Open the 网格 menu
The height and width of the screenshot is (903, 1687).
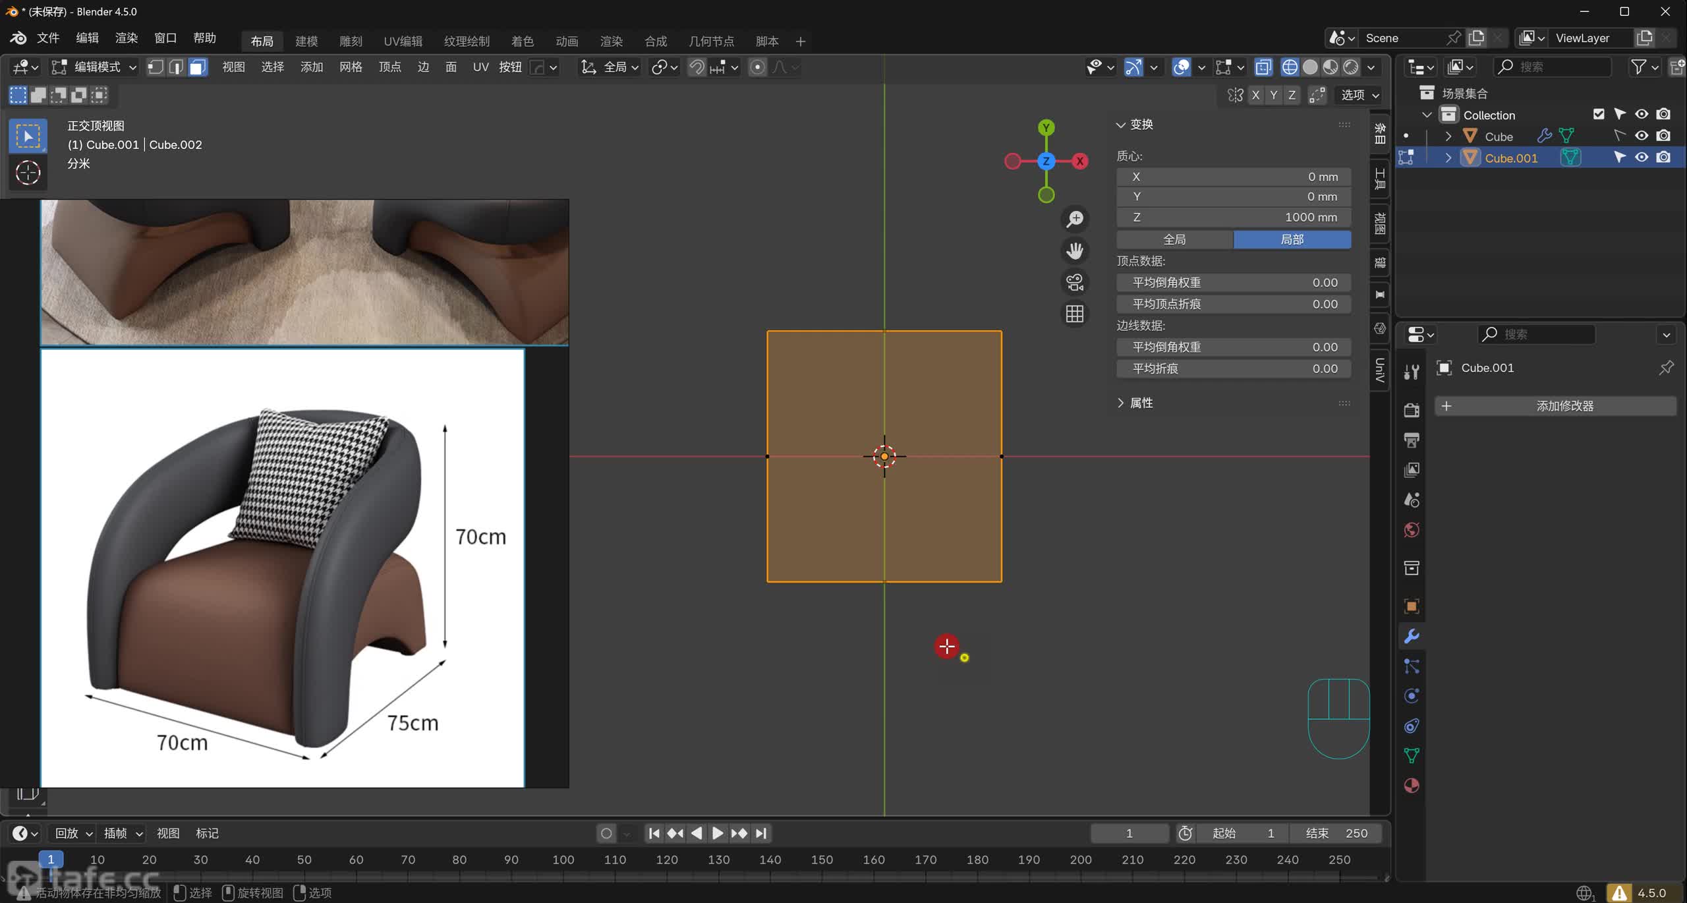(351, 67)
